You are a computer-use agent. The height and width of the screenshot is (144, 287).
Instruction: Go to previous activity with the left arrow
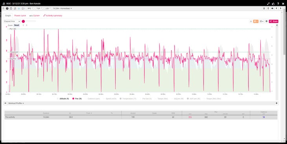pos(276,8)
